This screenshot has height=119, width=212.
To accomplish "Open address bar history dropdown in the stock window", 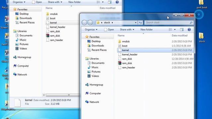I will pyautogui.click(x=135, y=22).
